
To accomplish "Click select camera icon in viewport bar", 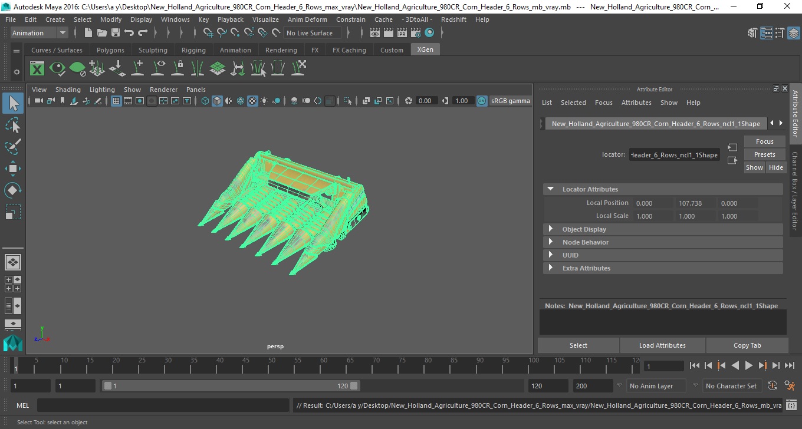I will tap(38, 101).
